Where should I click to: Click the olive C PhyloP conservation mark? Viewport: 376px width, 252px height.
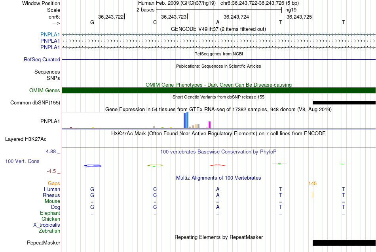click(155, 165)
